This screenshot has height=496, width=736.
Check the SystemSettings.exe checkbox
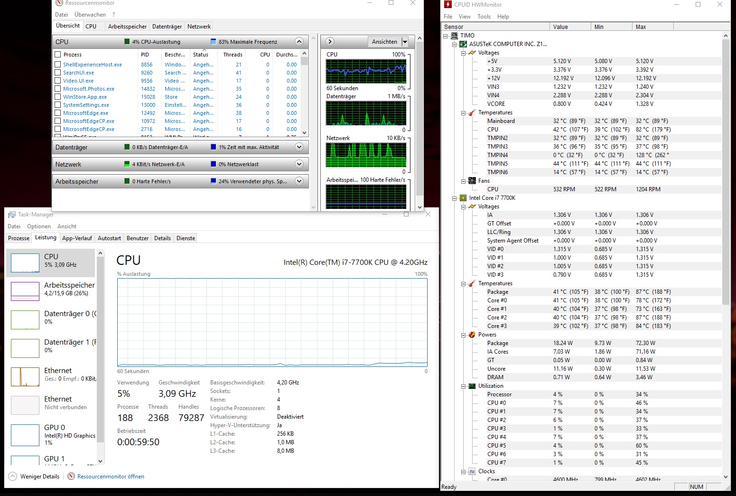click(x=58, y=105)
